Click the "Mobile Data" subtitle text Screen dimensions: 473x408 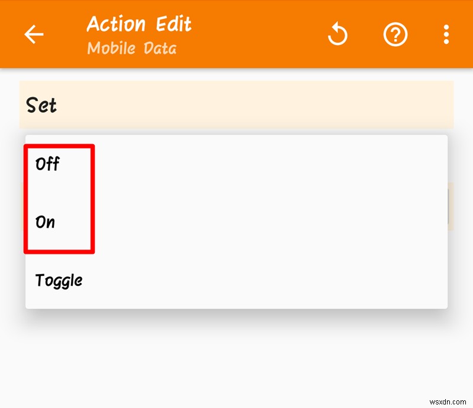(131, 48)
